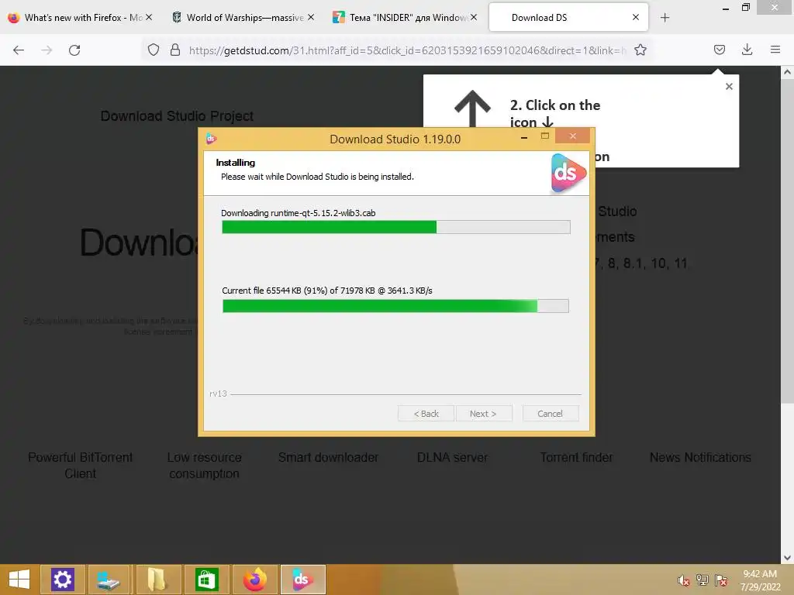Click the muted volume tray icon
794x595 pixels.
tap(683, 580)
